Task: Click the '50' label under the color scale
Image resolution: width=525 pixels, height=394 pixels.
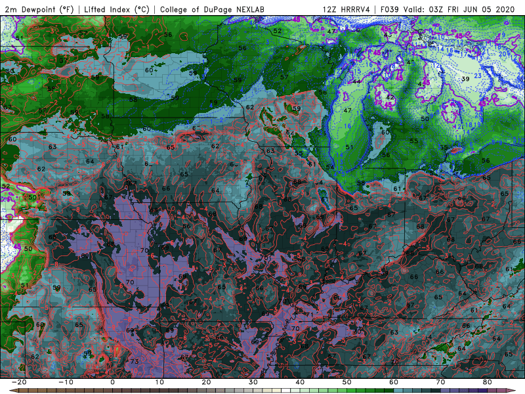Action: coord(347,382)
